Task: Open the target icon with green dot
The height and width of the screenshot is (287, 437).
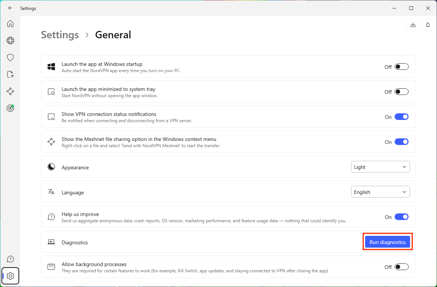Action: (x=10, y=108)
